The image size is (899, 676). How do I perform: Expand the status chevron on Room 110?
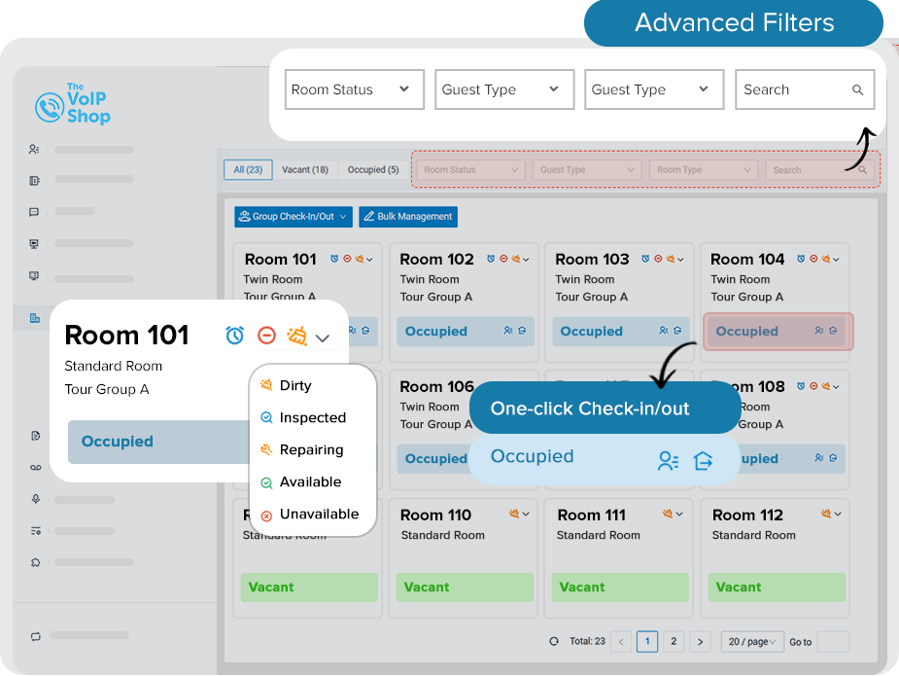pos(526,515)
